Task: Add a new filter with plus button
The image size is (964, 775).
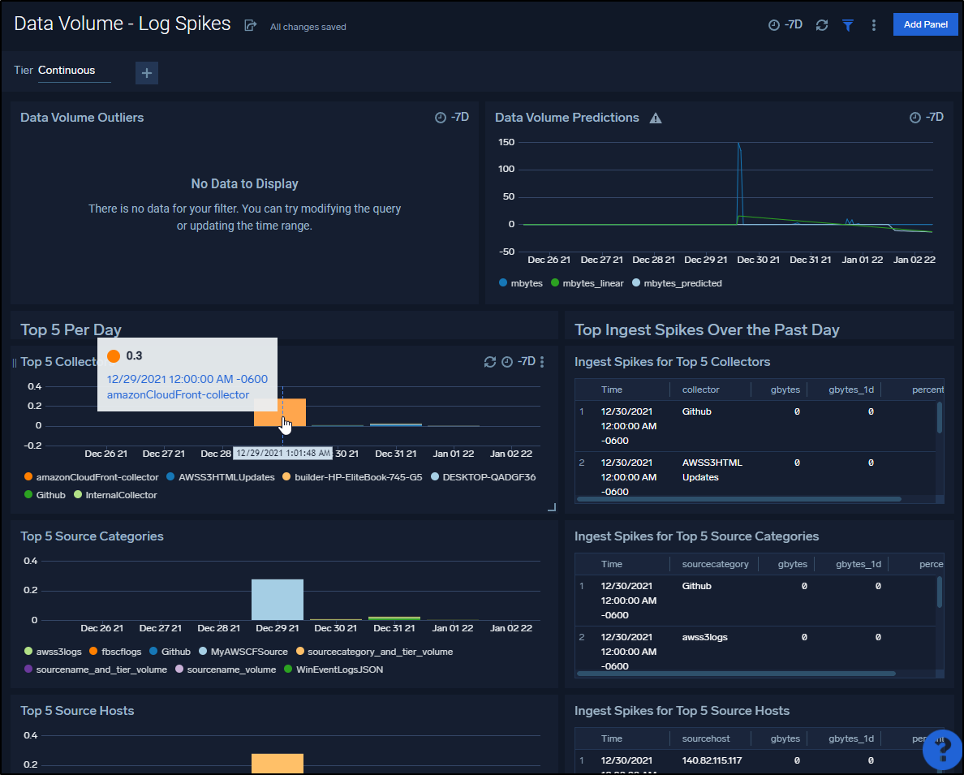Action: [147, 73]
